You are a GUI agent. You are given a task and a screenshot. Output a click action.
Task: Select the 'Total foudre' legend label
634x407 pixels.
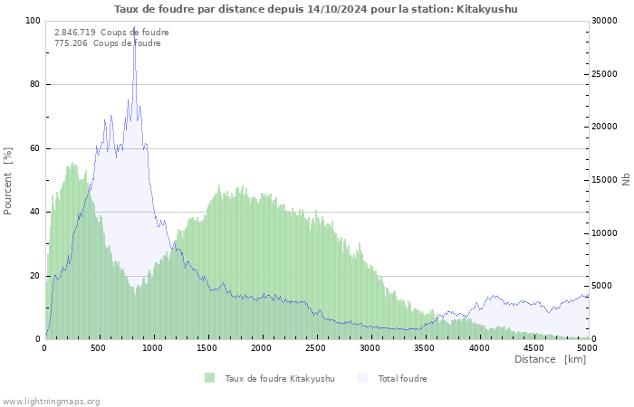[402, 379]
